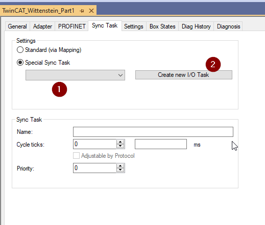
Task: Open the Diag History tab
Action: [x=196, y=26]
